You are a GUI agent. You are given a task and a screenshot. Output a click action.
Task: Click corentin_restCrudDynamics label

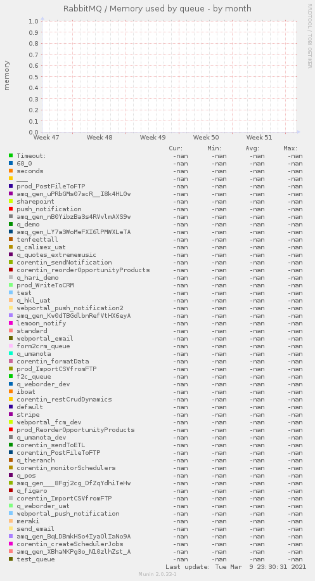64,400
